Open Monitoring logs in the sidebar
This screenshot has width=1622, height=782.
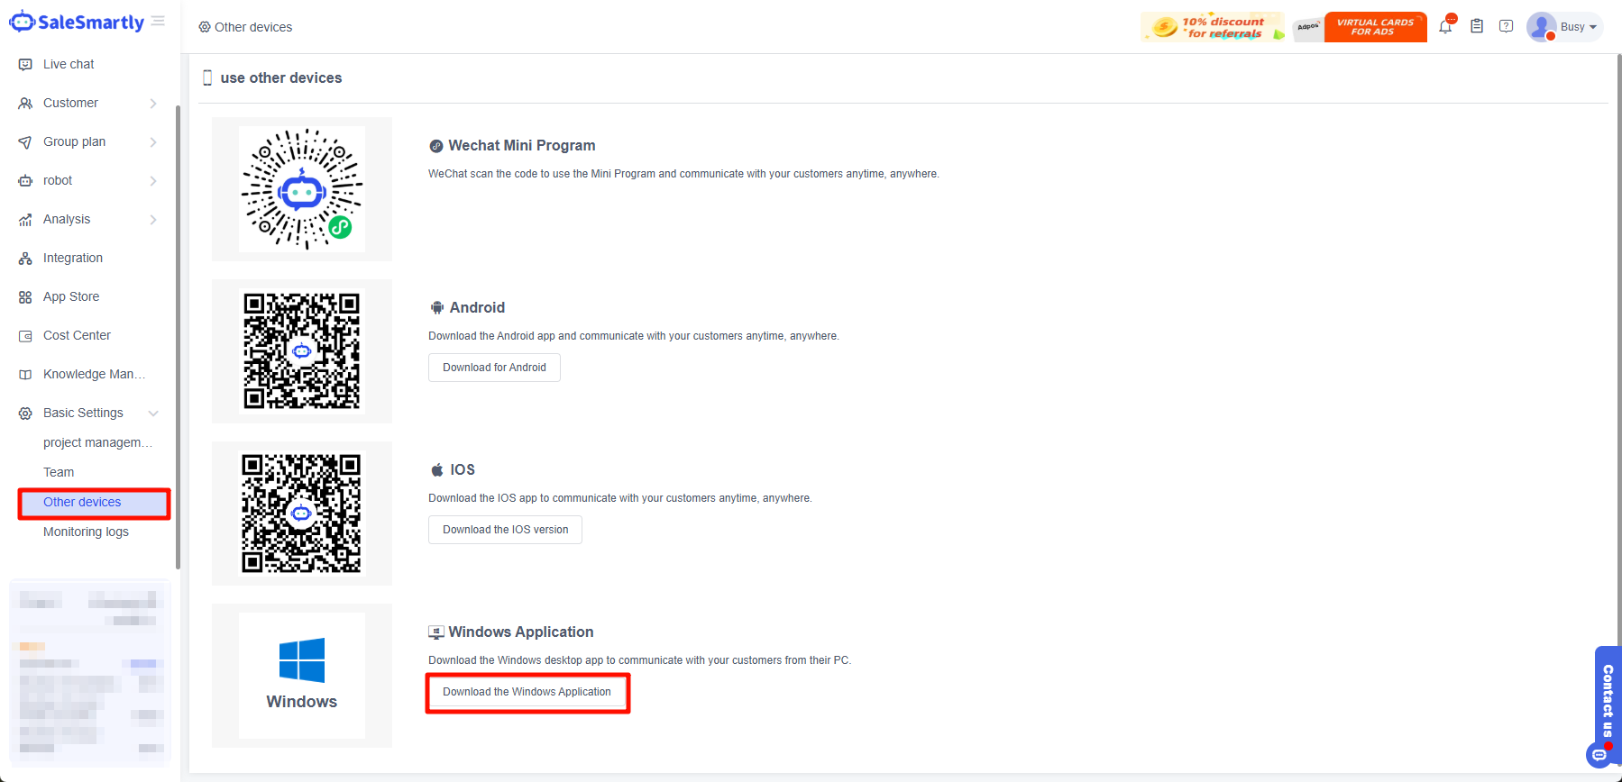coord(86,532)
